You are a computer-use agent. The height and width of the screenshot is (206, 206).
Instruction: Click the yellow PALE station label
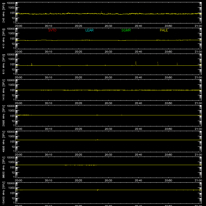pyautogui.click(x=164, y=30)
